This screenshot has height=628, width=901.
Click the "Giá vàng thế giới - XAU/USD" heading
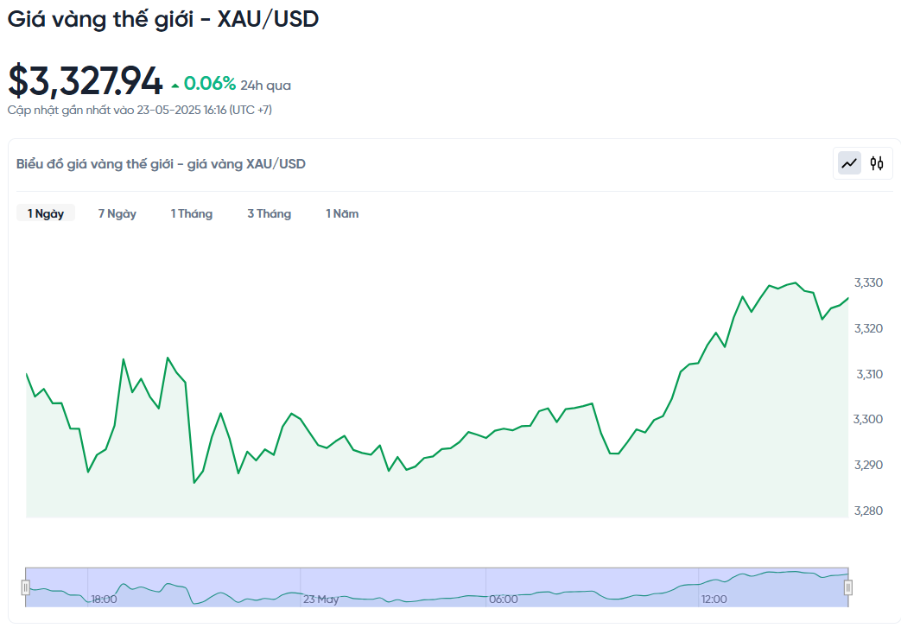[x=163, y=19]
